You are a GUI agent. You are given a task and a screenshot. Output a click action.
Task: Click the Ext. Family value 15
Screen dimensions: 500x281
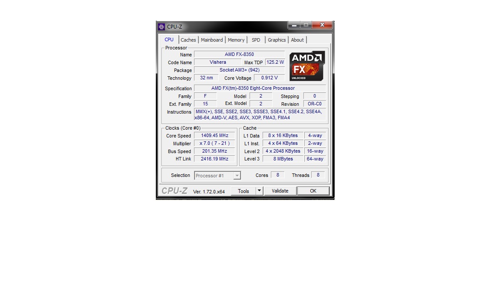pyautogui.click(x=205, y=104)
